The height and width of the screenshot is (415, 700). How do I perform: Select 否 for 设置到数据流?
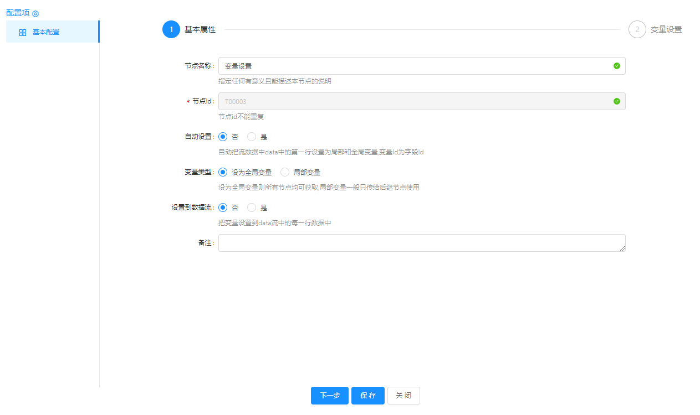(223, 207)
